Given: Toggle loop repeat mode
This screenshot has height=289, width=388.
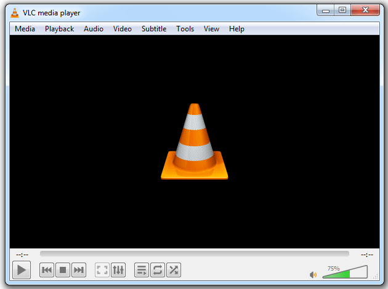Looking at the screenshot, I should (158, 270).
